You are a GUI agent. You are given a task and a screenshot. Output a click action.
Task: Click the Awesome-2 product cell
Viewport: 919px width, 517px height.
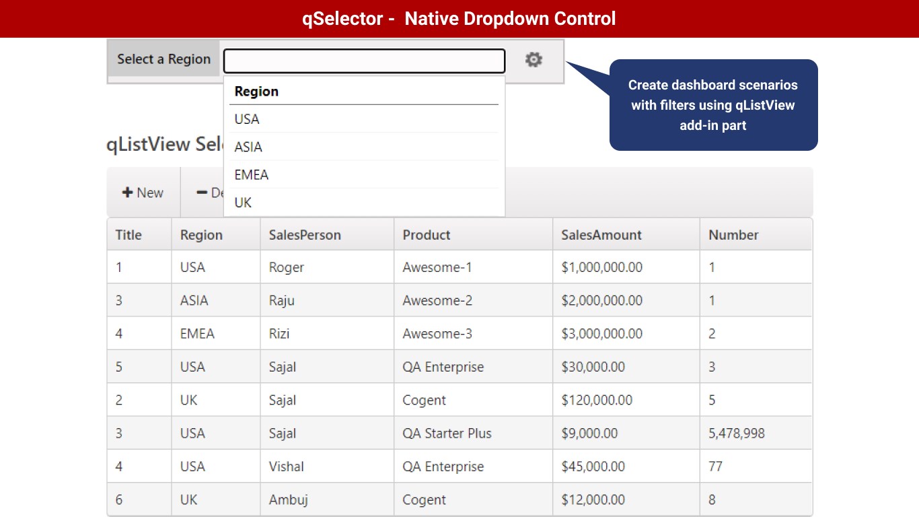437,300
